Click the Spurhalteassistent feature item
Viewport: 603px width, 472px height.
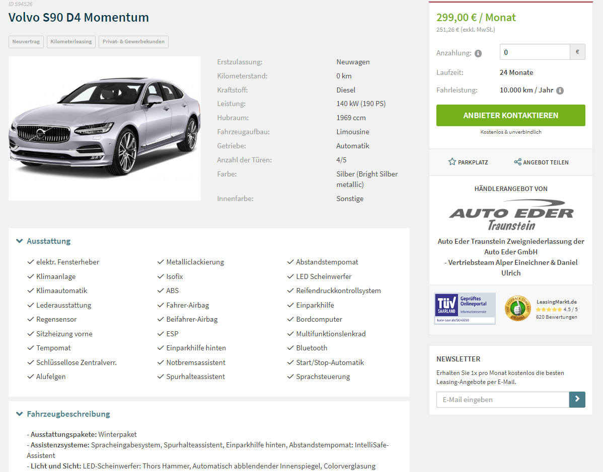point(191,377)
